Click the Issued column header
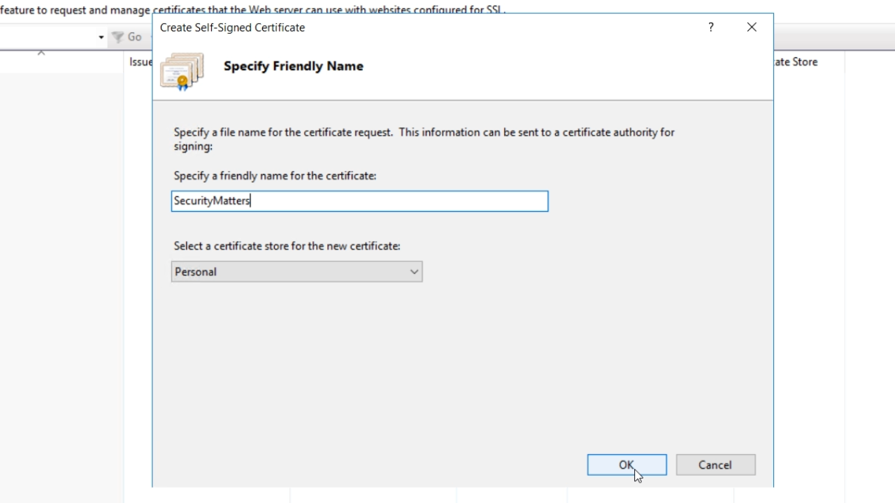This screenshot has width=895, height=503. pyautogui.click(x=141, y=61)
